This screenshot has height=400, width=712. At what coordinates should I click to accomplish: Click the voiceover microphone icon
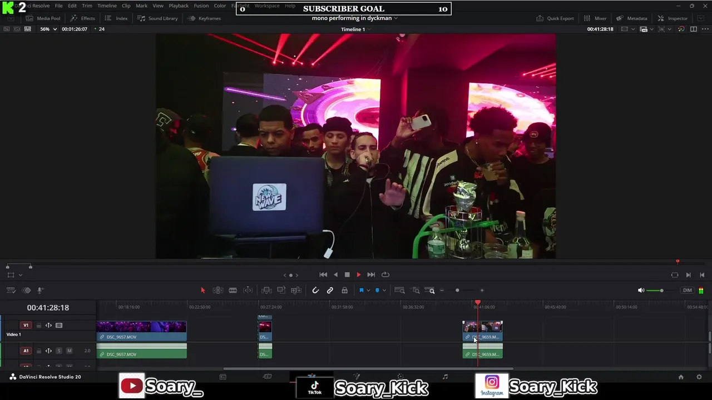click(41, 291)
